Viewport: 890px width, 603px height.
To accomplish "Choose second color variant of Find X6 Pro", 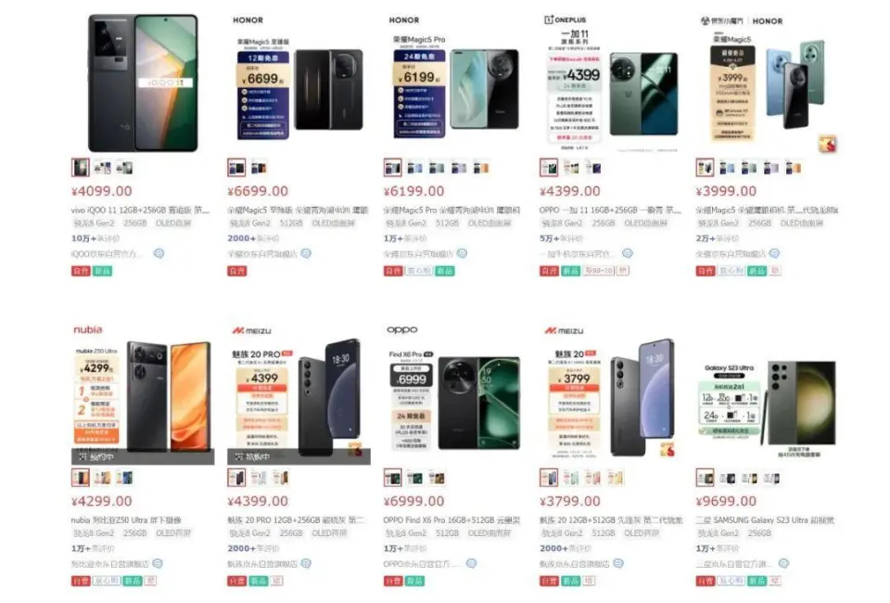I will [x=415, y=478].
